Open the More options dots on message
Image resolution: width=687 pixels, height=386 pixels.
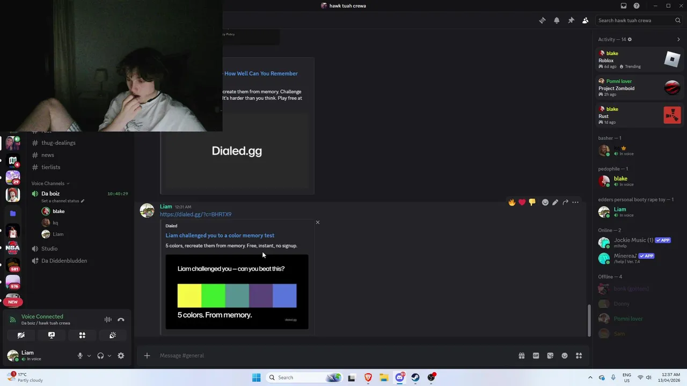(575, 202)
